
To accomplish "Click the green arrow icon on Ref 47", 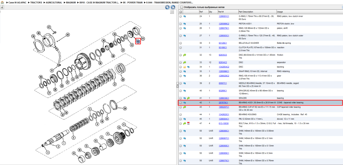I will click(x=185, y=123).
